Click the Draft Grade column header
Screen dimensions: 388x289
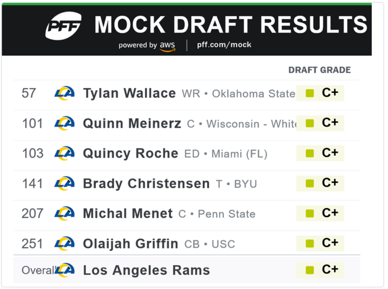click(x=319, y=70)
